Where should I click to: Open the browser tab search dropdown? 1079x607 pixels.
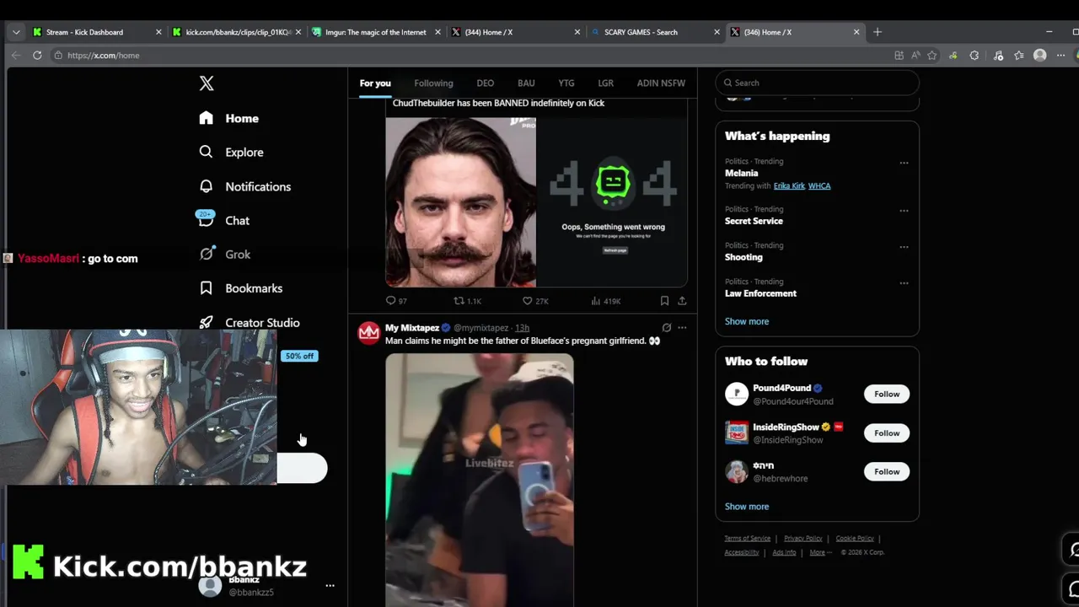[16, 32]
